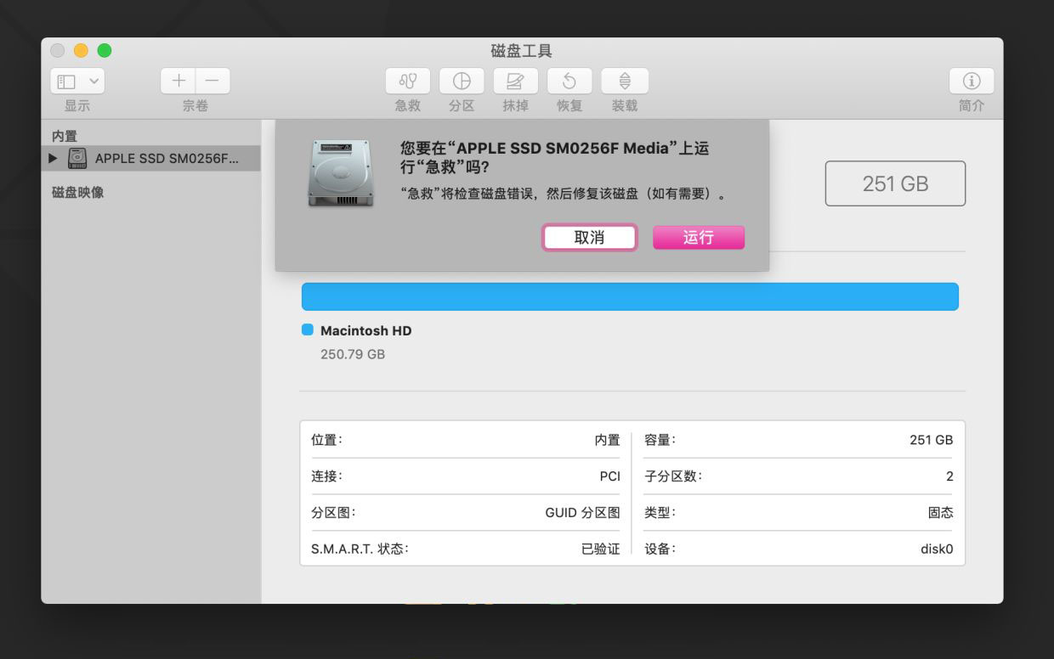Select APPLE SSD SM0256F in sidebar
The height and width of the screenshot is (659, 1054).
[151, 158]
